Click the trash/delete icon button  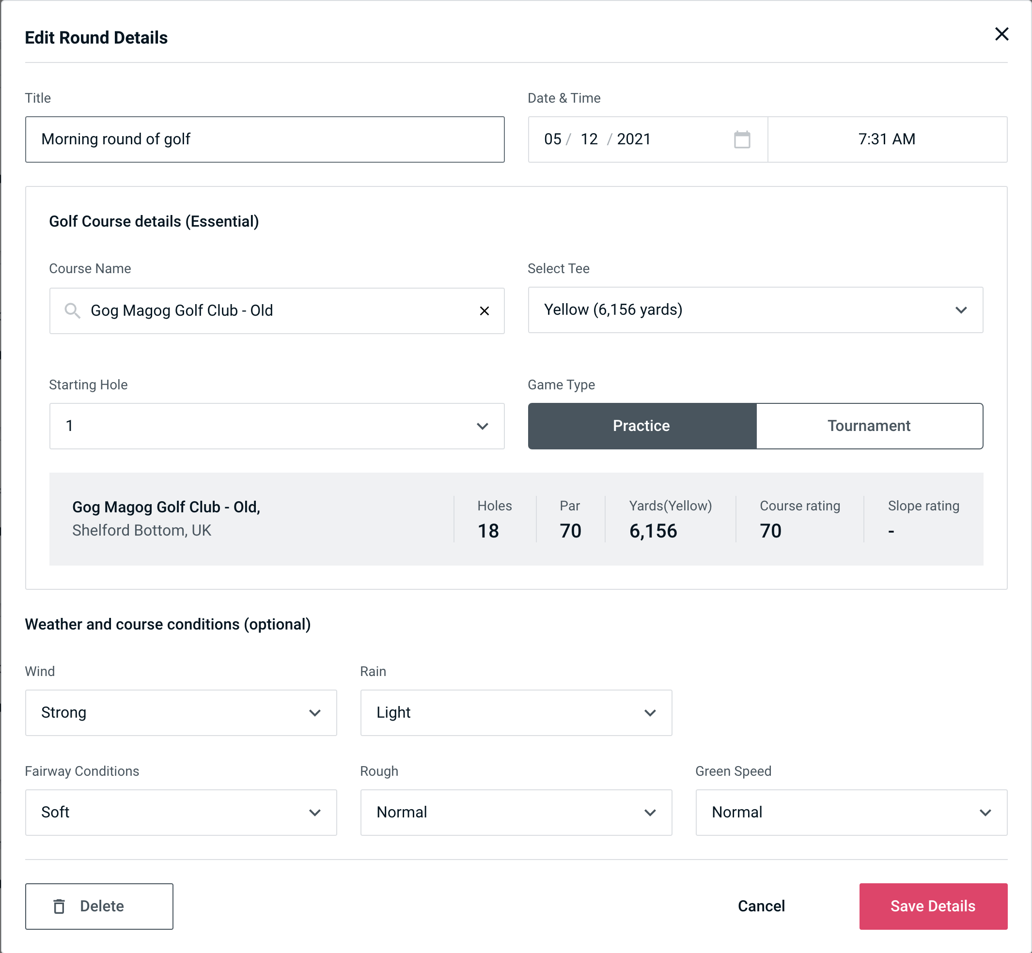point(60,907)
